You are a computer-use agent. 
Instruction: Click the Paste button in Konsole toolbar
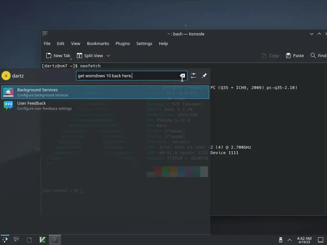tap(295, 56)
